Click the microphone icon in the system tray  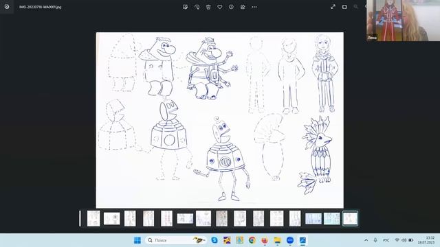click(x=375, y=240)
